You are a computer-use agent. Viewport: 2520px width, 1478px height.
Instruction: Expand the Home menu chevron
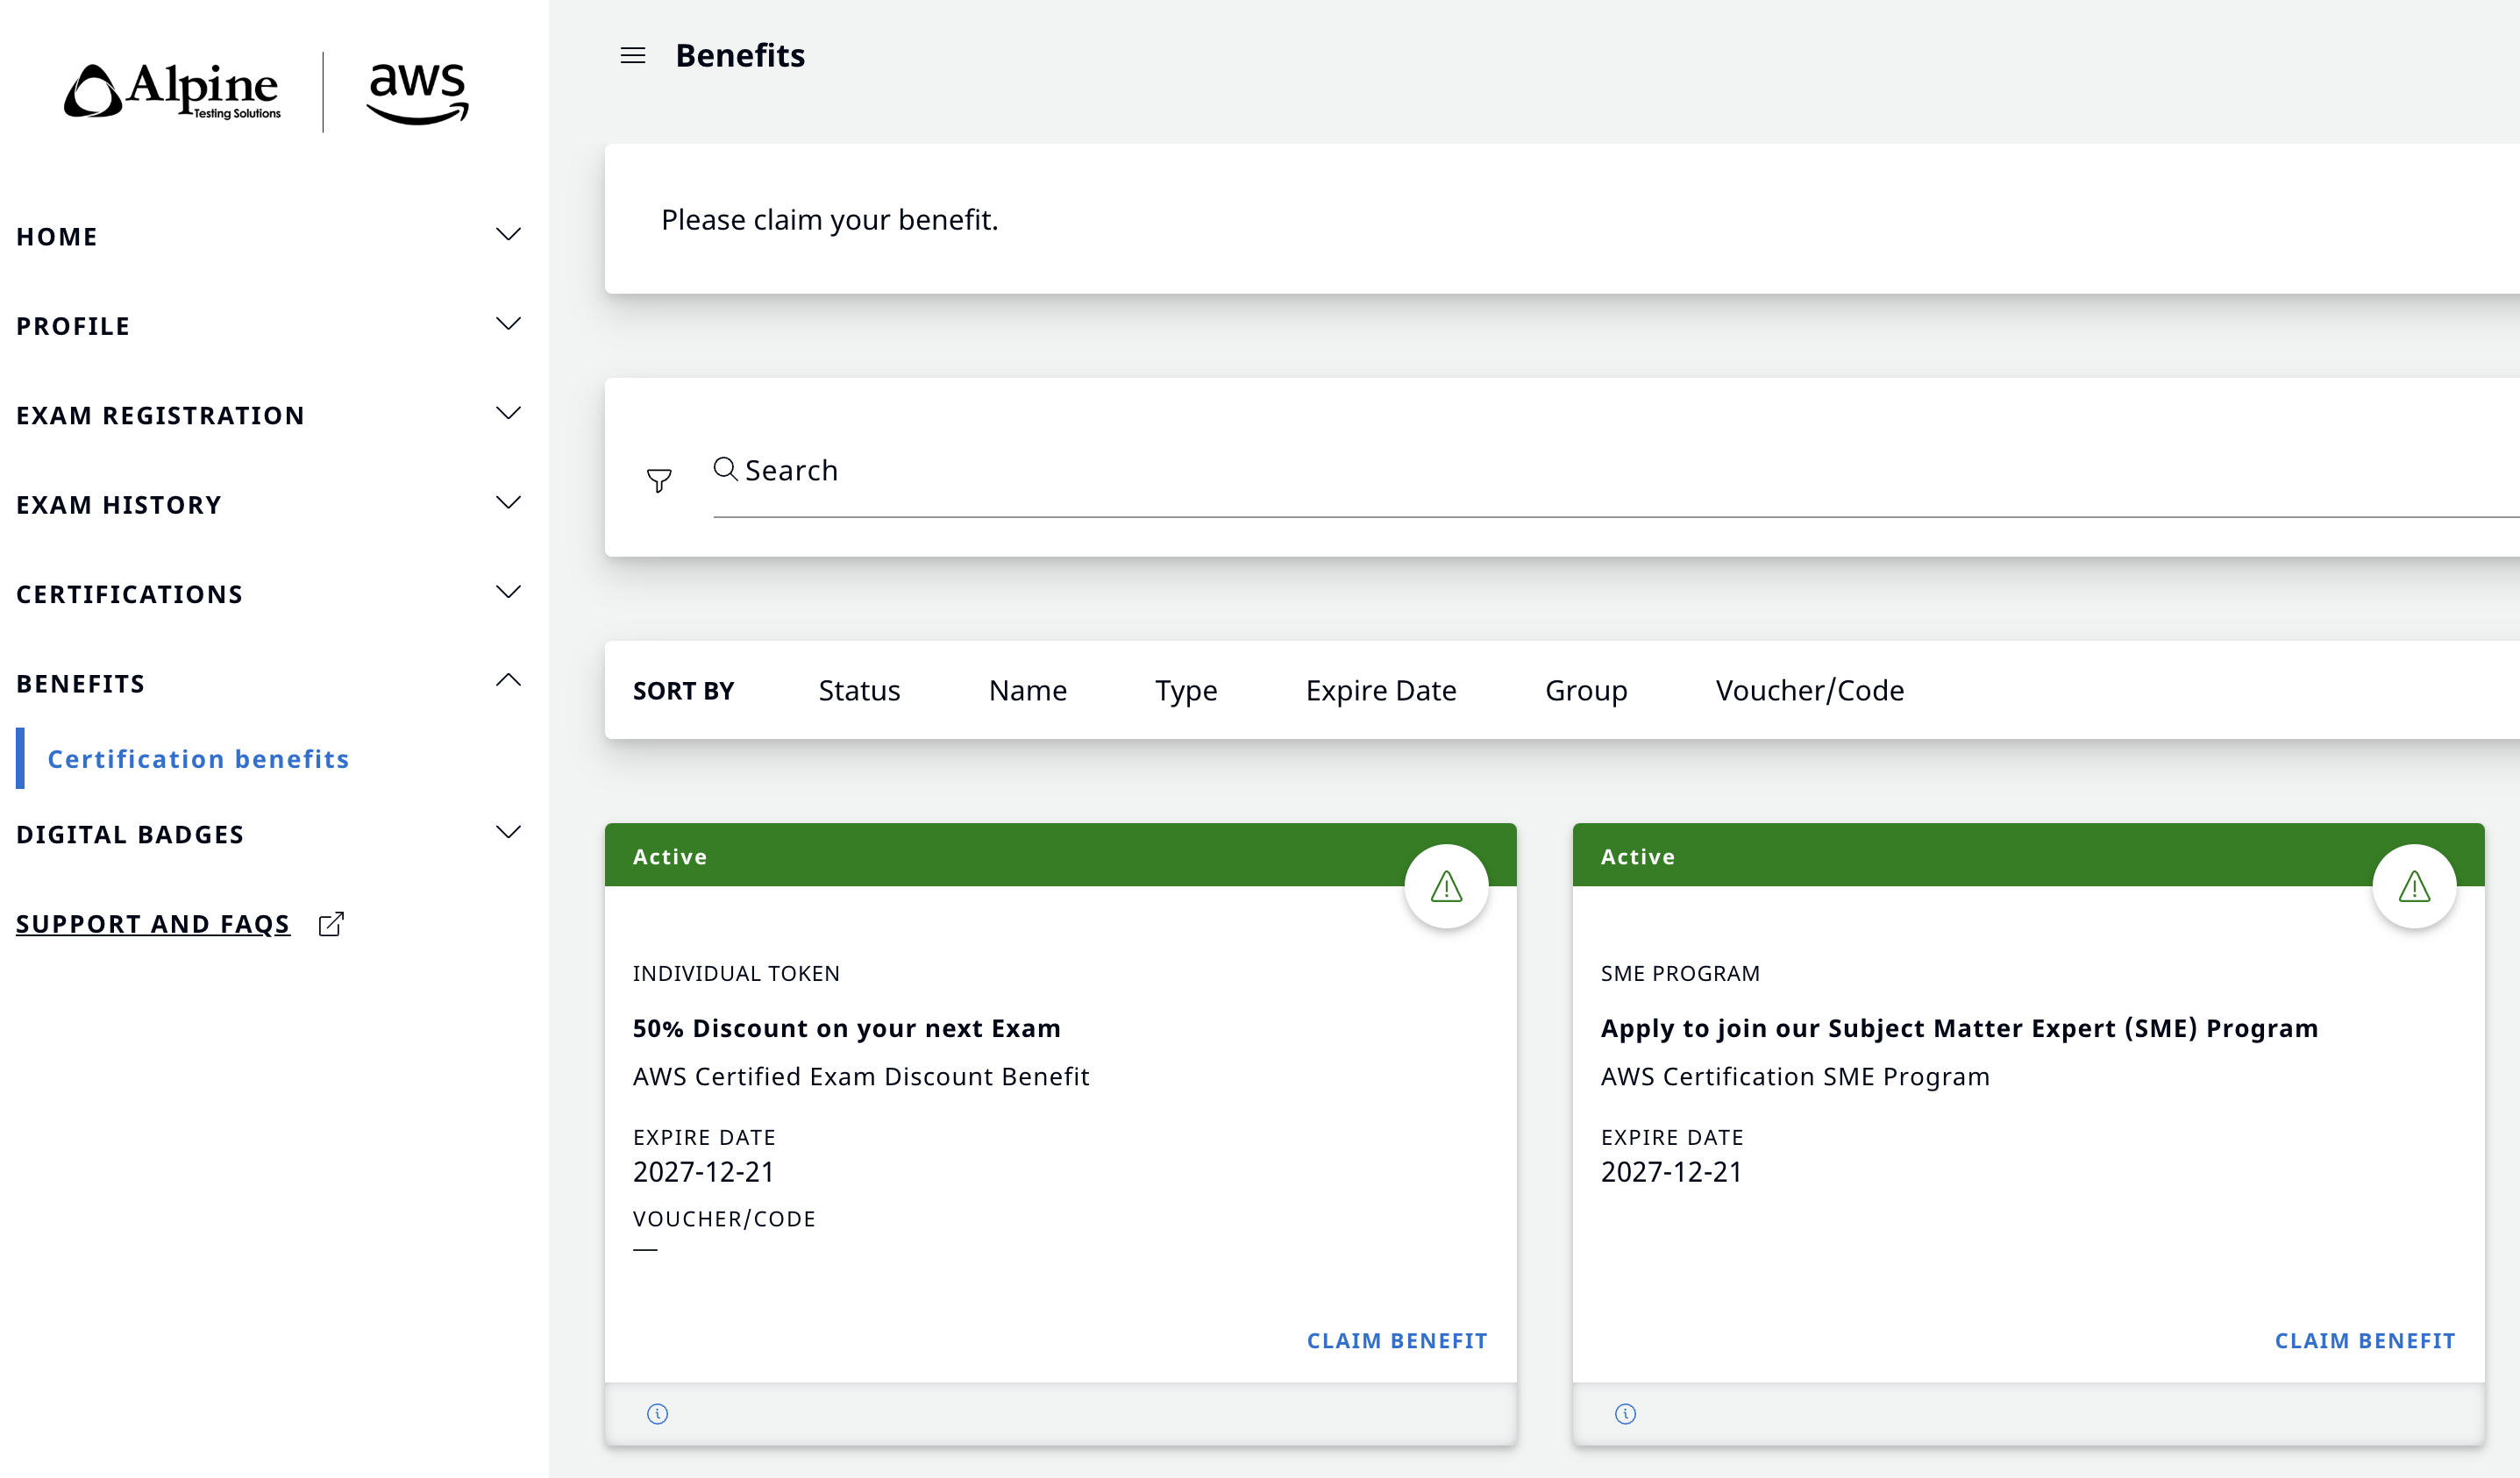[508, 235]
